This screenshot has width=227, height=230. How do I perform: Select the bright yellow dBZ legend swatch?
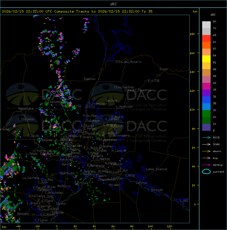pyautogui.click(x=206, y=59)
